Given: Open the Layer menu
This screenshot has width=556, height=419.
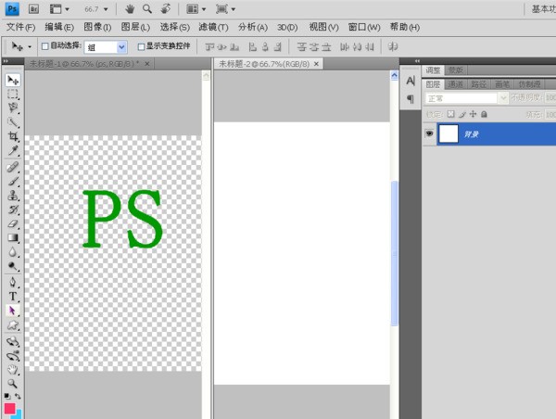Looking at the screenshot, I should coord(135,27).
